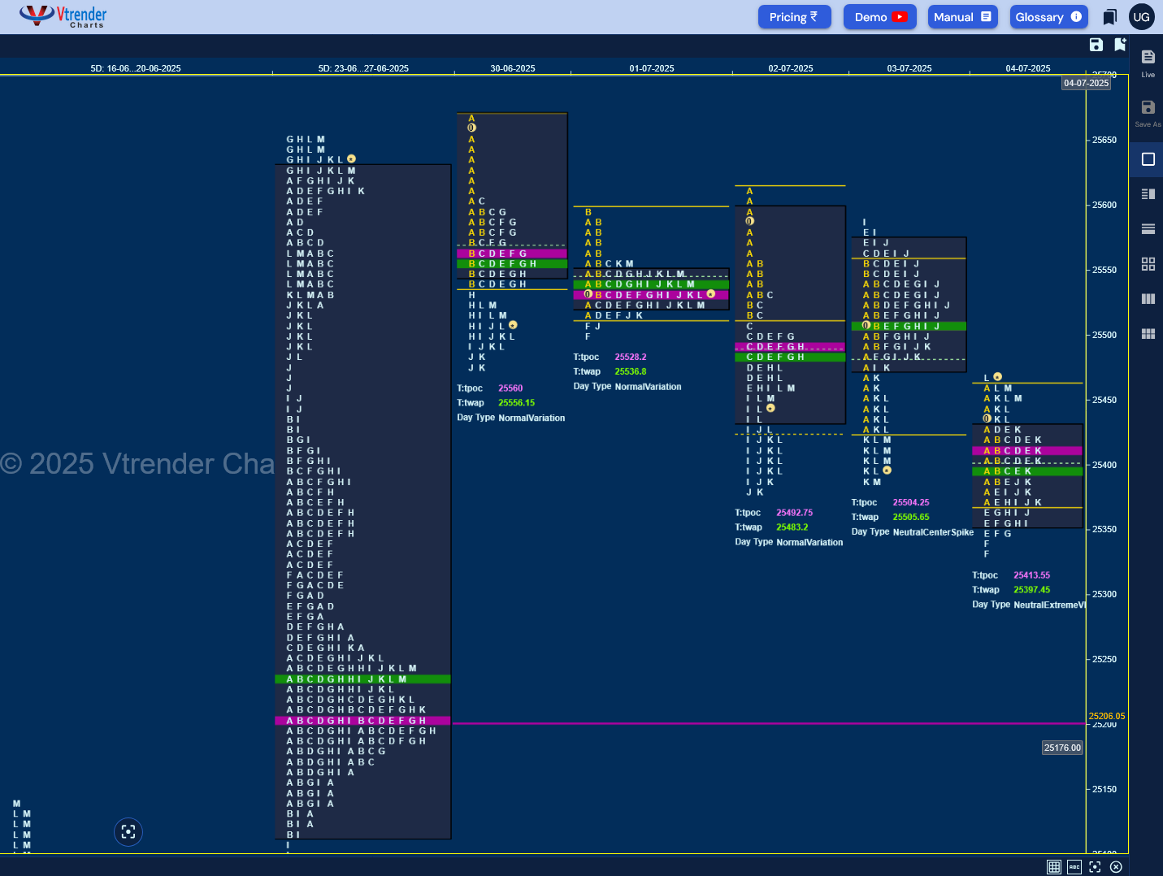
Task: Open the bookmarks icon beside profile avatar
Action: pyautogui.click(x=1109, y=17)
